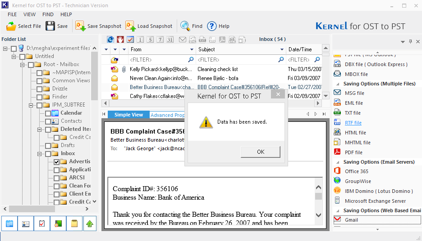Screen dimensions: 422x241
Task: Click the MHTML export toolbar icon
Action: (242, 40)
